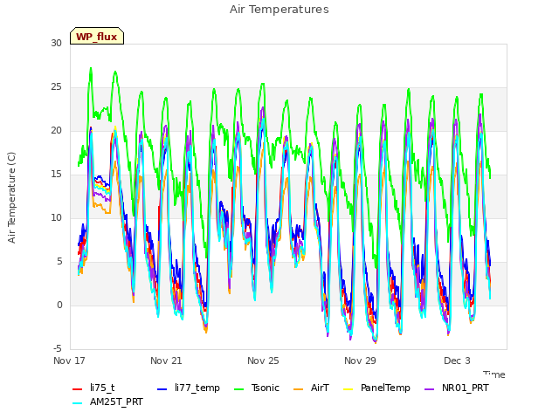Click the li75_t legend entry

point(93,388)
